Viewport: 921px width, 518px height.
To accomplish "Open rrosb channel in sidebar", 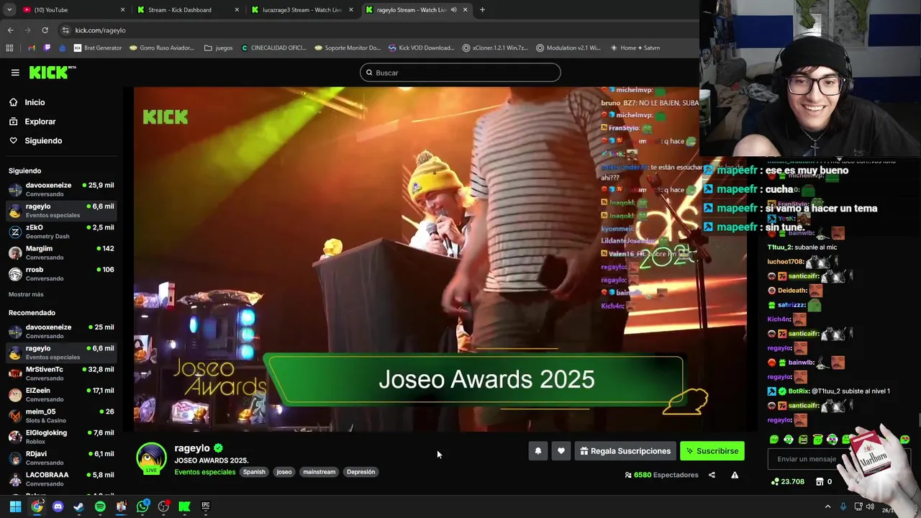I will 60,273.
